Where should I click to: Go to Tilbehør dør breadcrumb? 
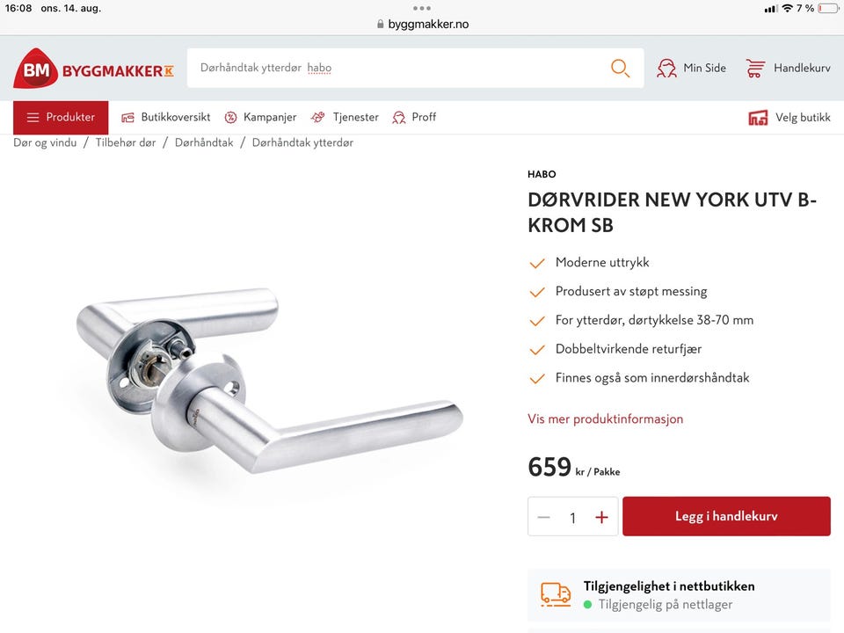click(126, 142)
